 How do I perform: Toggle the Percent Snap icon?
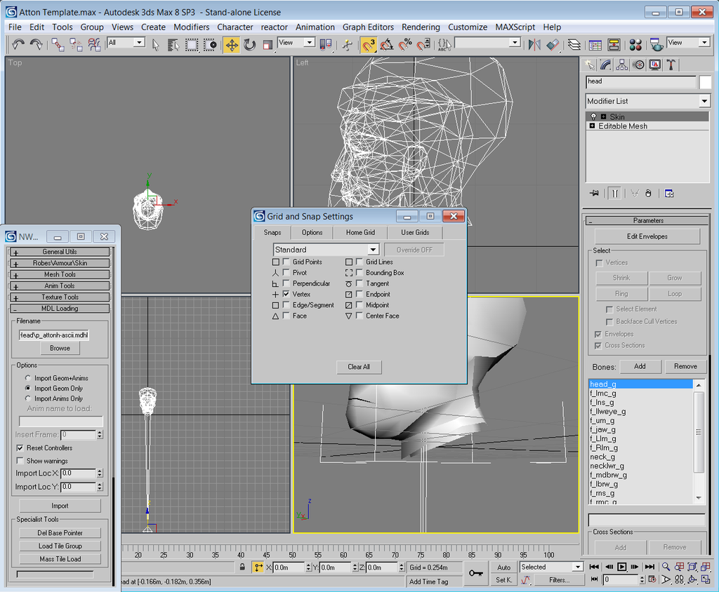405,45
